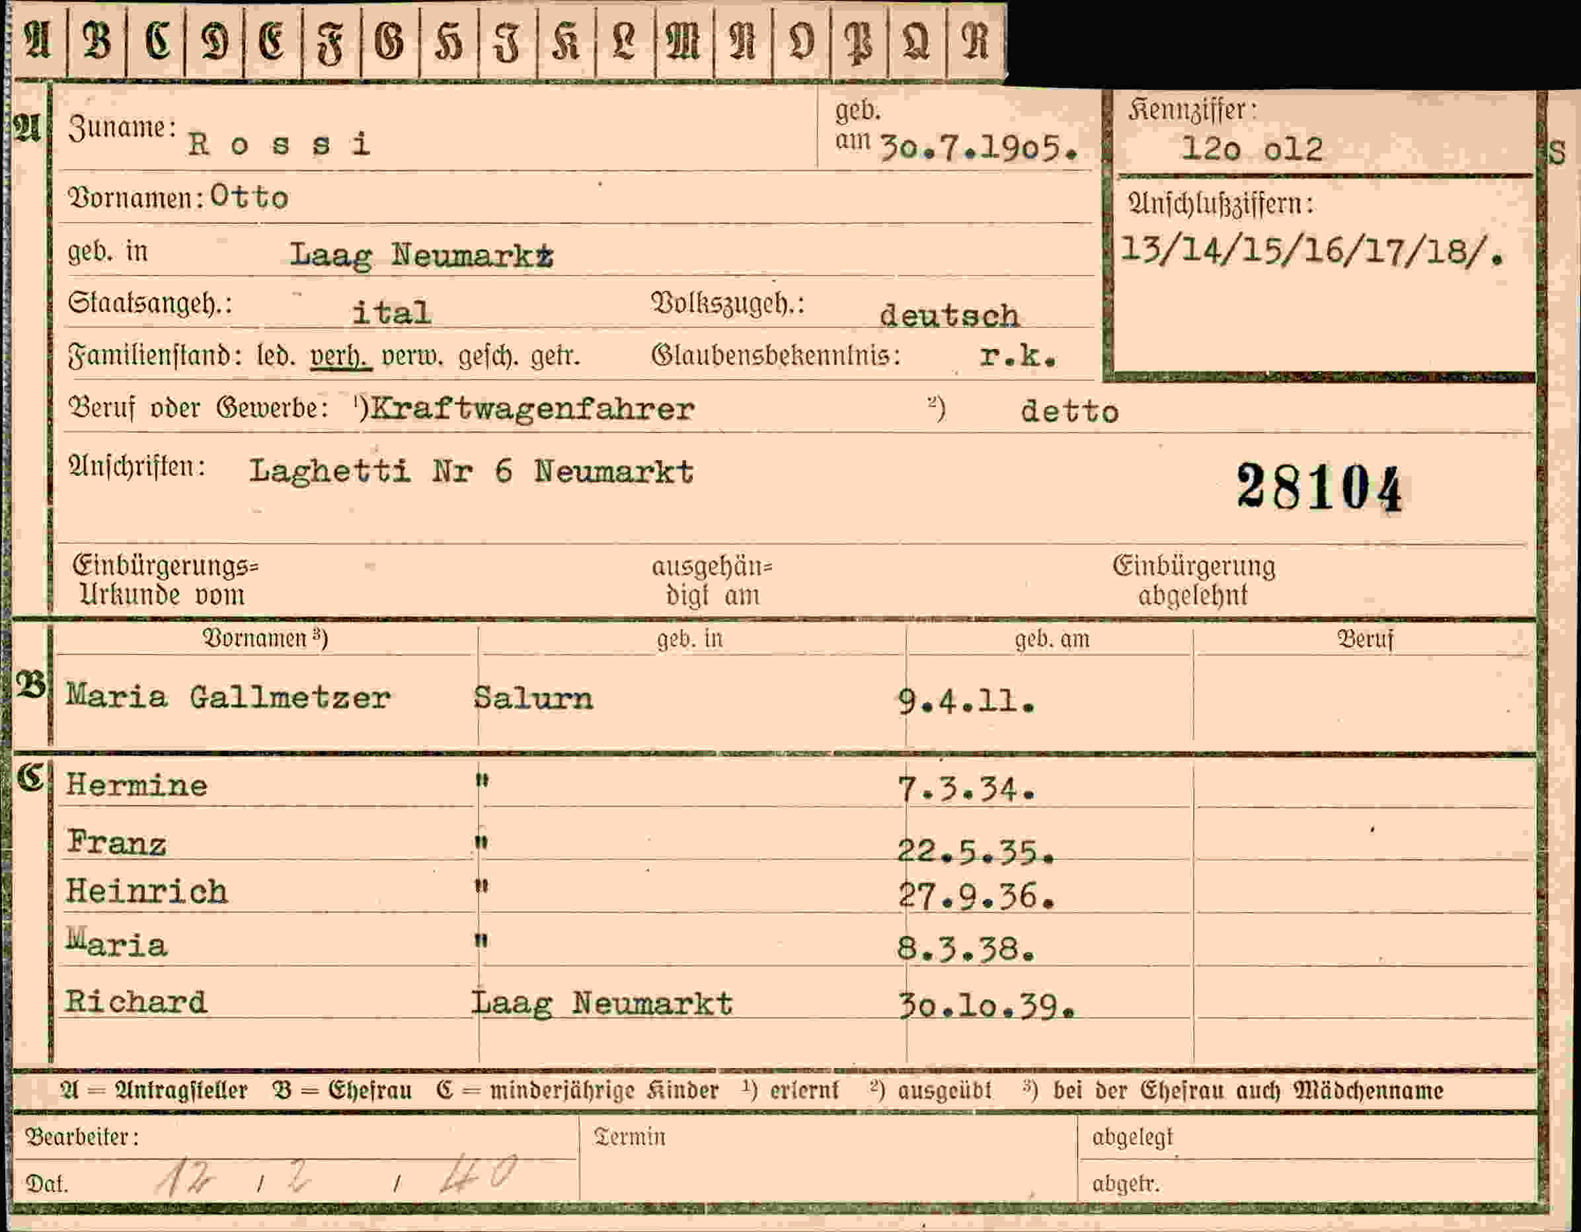Viewport: 1581px width, 1232px height.
Task: Click the religion value "r.k."
Action: tap(1019, 356)
